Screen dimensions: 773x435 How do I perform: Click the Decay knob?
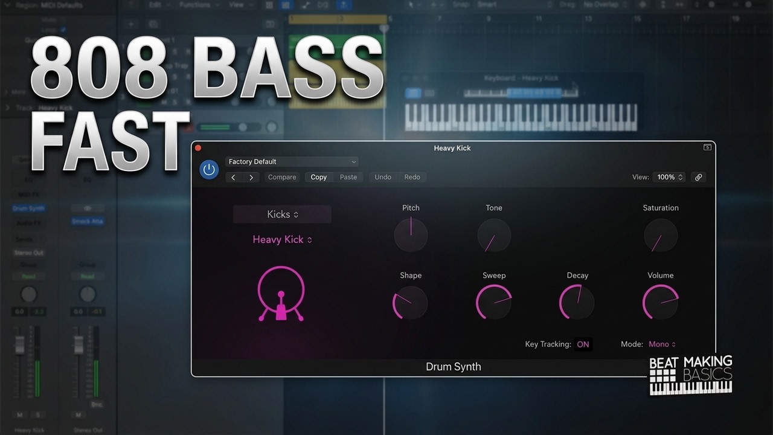tap(577, 303)
